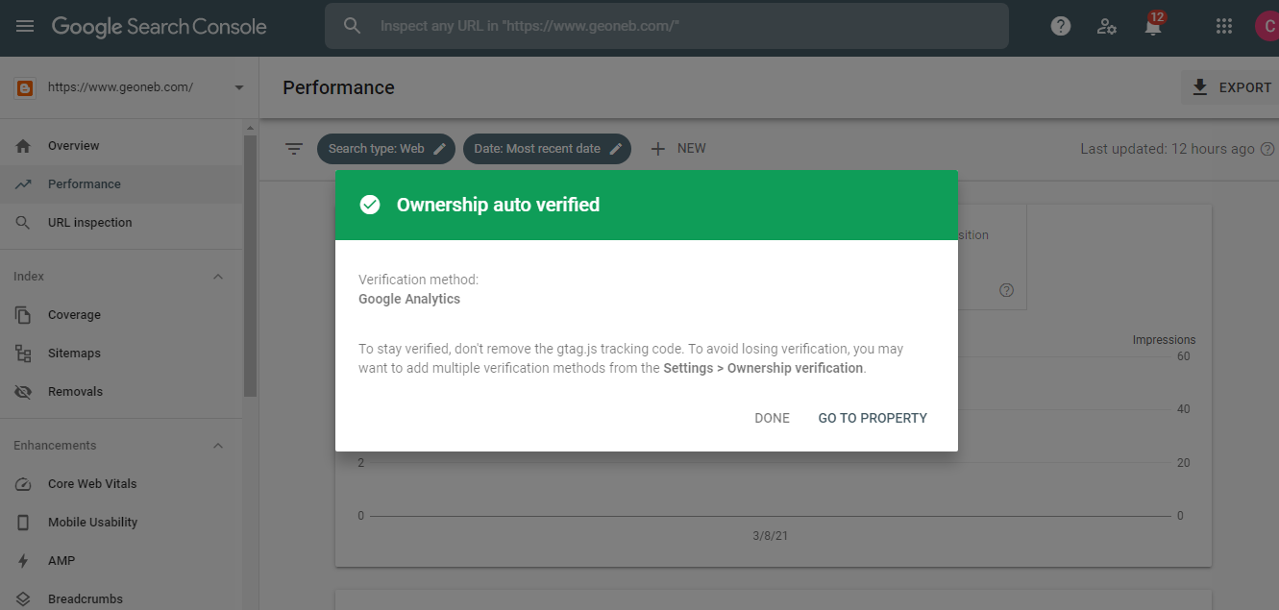Viewport: 1279px width, 610px height.
Task: Click the AMP lightning bolt icon
Action: pyautogui.click(x=24, y=561)
